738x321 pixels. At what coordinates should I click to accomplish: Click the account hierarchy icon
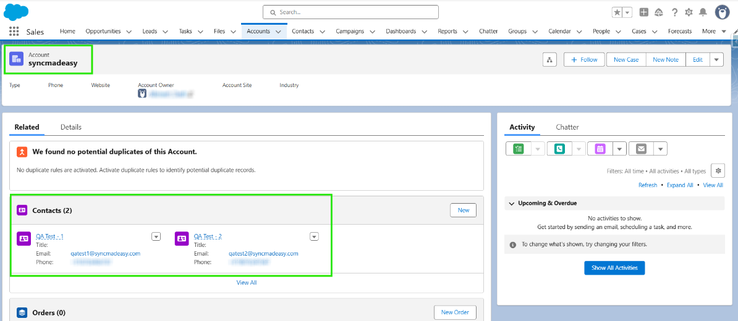coord(549,60)
